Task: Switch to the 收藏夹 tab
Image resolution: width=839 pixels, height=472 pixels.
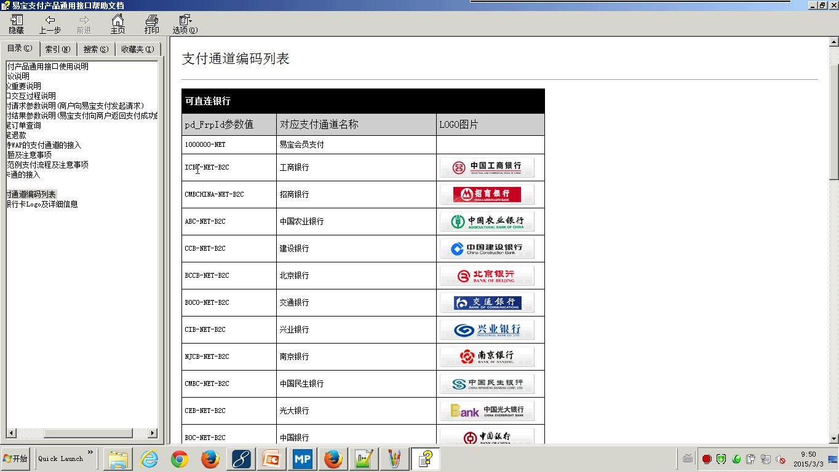Action: click(x=137, y=49)
